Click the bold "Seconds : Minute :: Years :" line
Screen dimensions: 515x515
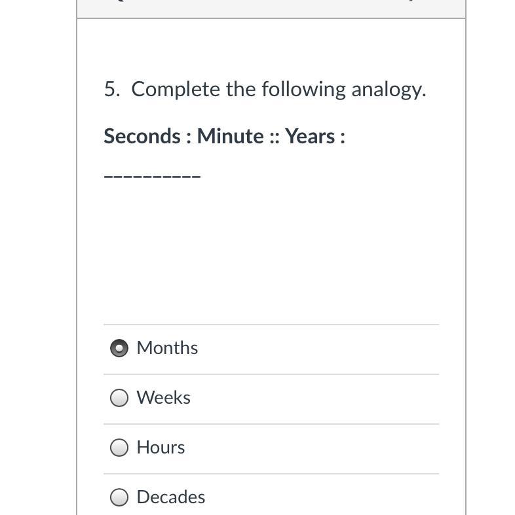(224, 136)
